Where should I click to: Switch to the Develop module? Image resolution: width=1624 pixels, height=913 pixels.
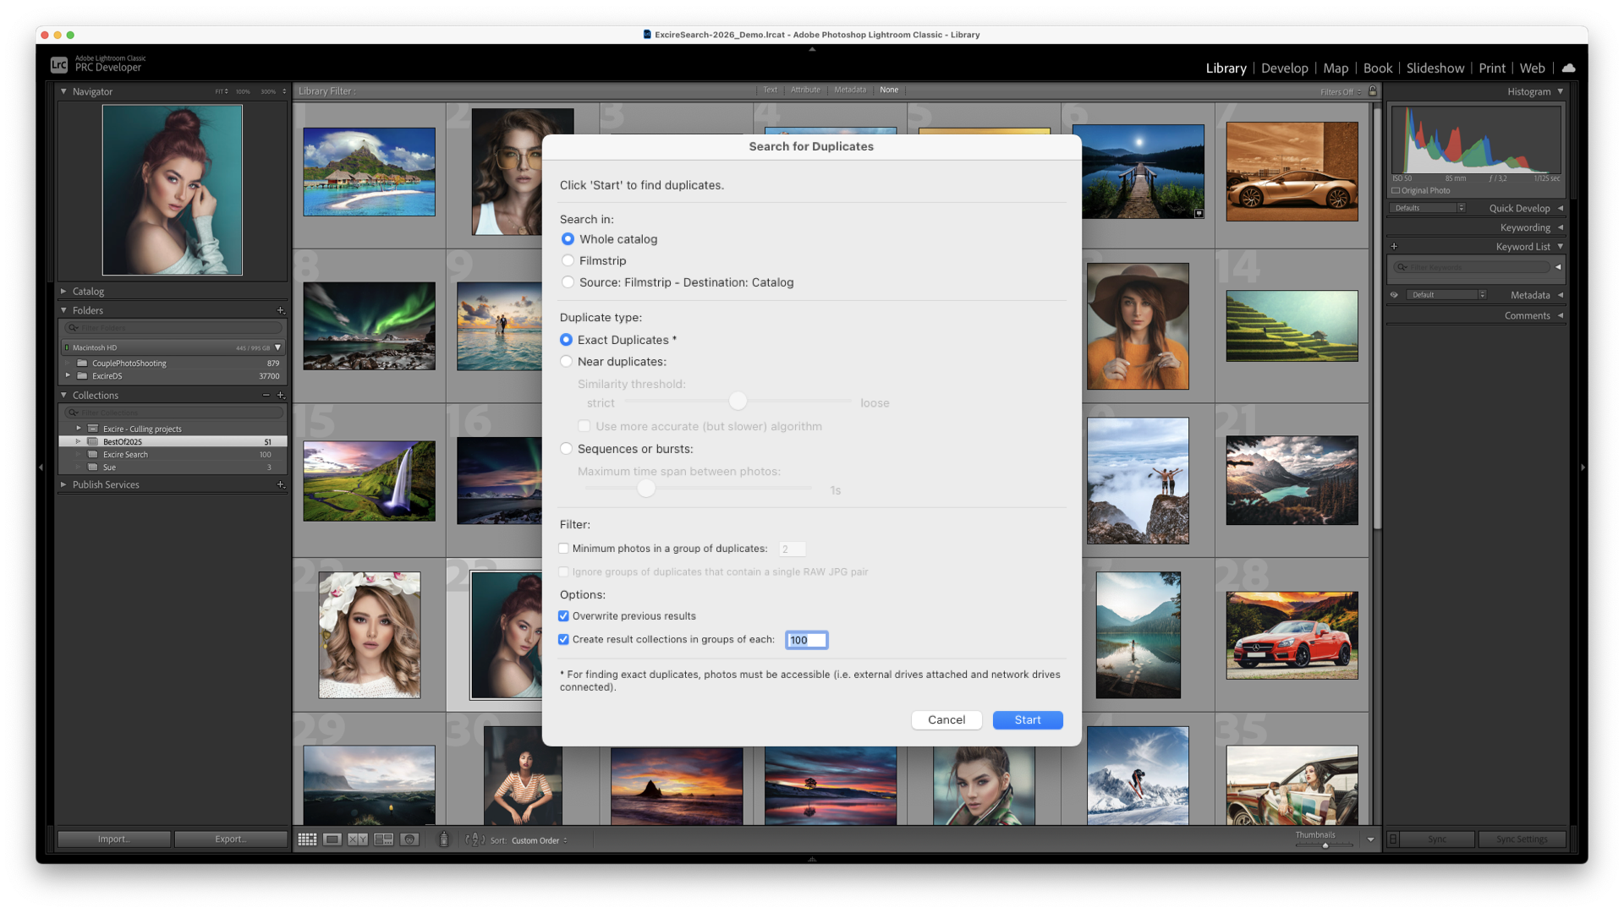[x=1284, y=68]
